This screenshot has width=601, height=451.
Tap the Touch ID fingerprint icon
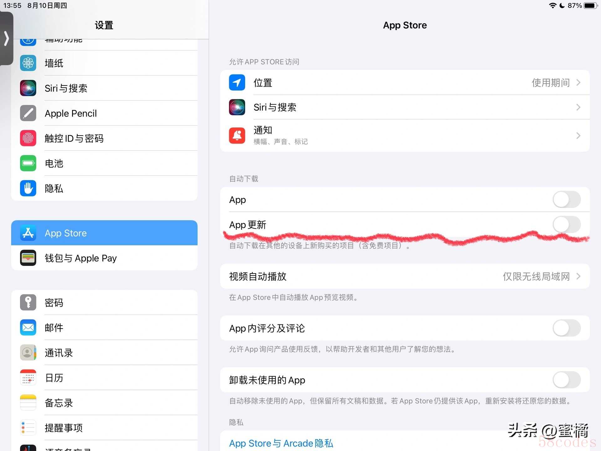pyautogui.click(x=28, y=138)
